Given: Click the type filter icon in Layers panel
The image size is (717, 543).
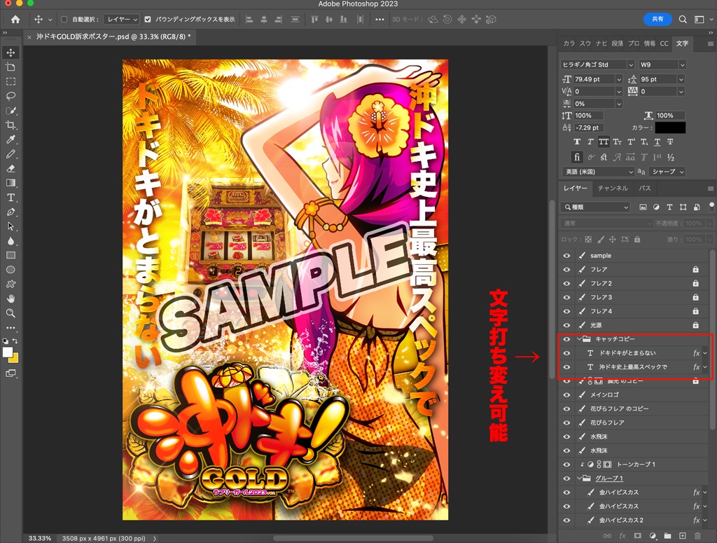Looking at the screenshot, I should [x=669, y=207].
